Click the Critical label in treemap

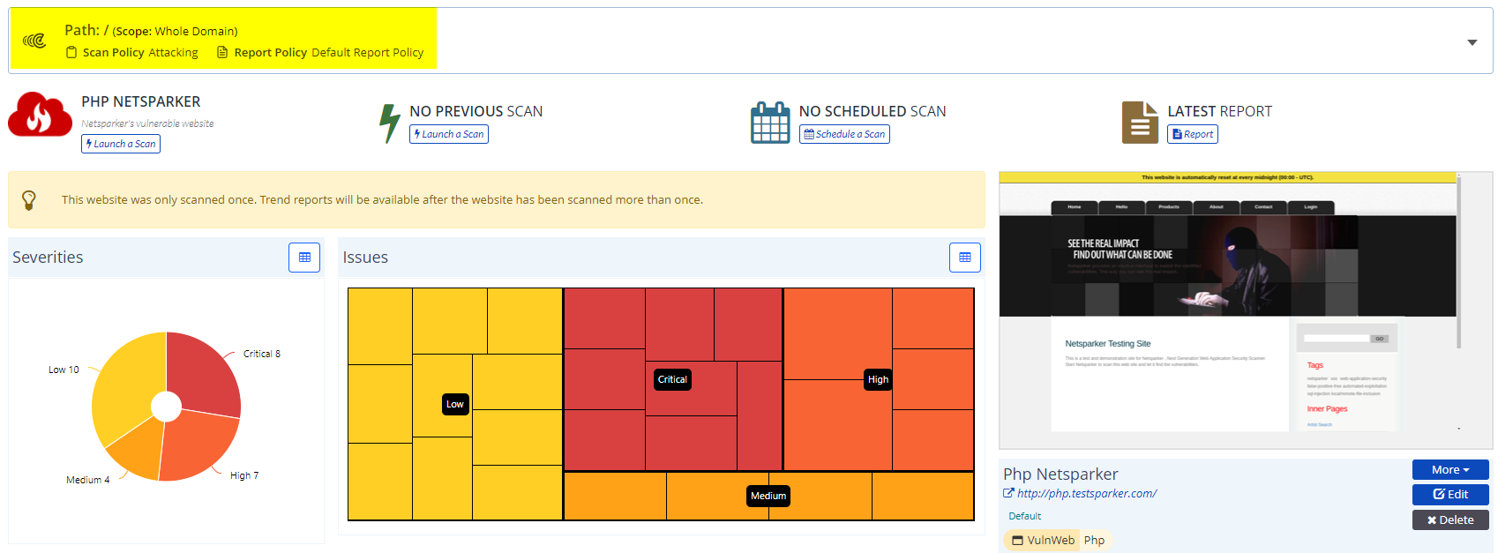[672, 379]
